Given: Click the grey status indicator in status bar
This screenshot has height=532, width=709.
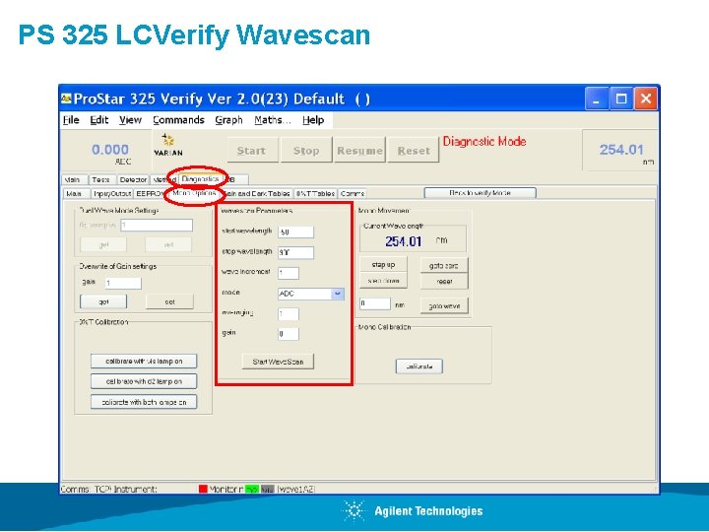Looking at the screenshot, I should coord(267,489).
